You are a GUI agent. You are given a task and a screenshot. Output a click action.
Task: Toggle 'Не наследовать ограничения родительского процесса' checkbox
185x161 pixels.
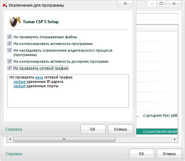point(9,50)
